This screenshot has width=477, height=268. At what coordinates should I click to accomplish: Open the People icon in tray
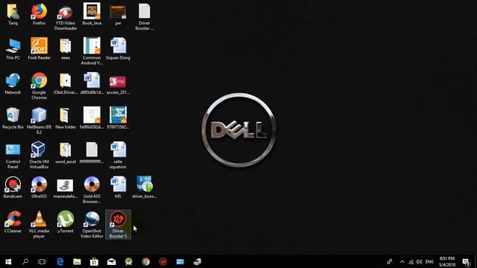pos(389,261)
